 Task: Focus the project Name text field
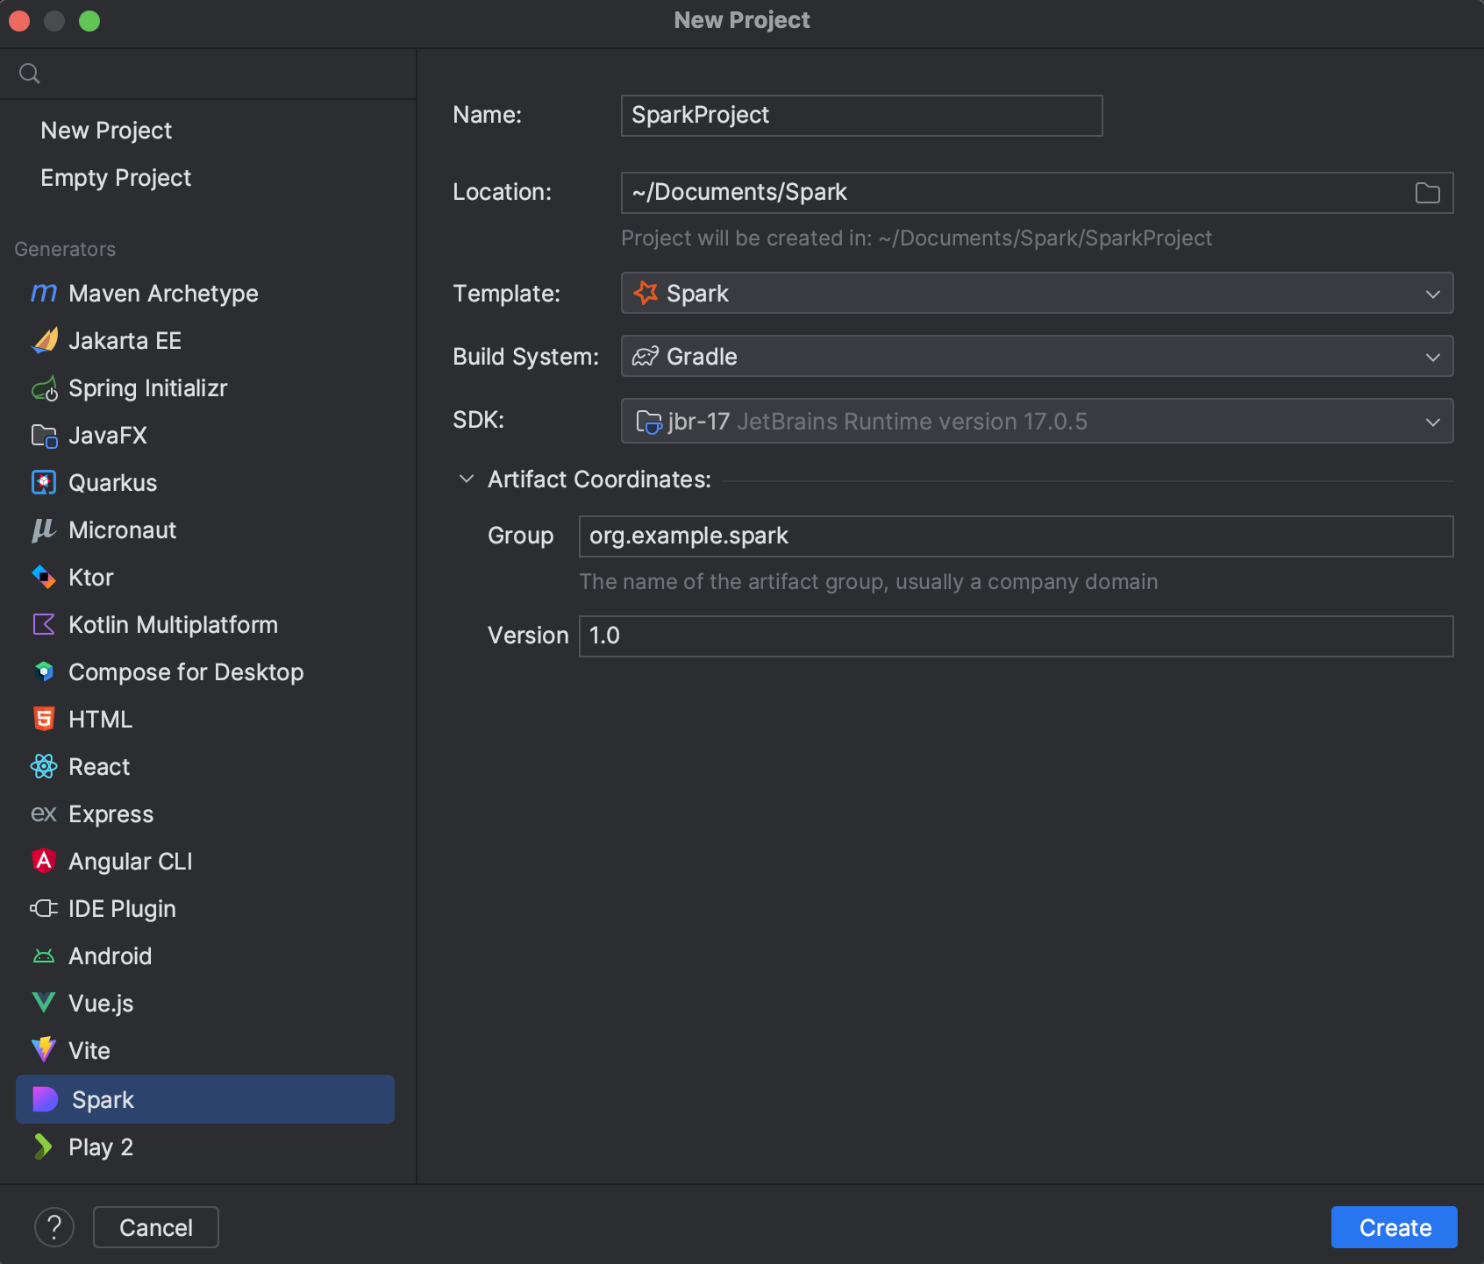click(860, 116)
